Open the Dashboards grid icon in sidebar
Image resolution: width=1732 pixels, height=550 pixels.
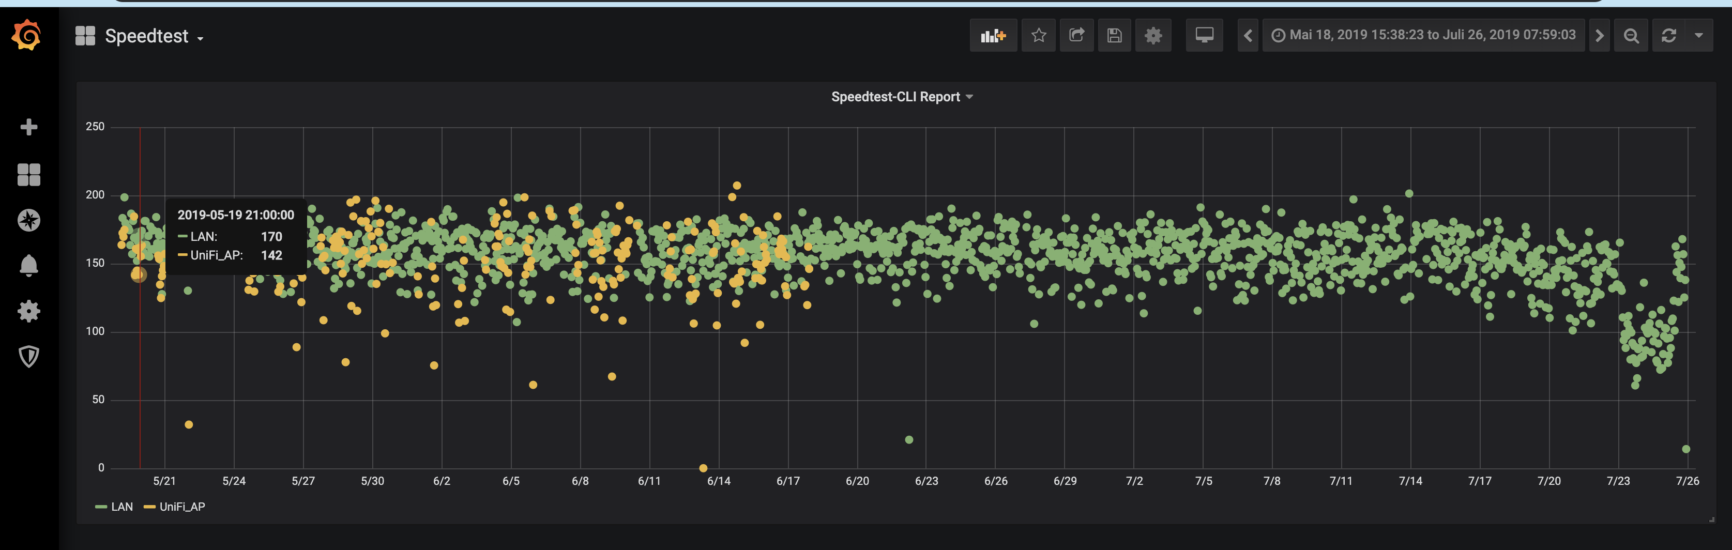(x=29, y=175)
